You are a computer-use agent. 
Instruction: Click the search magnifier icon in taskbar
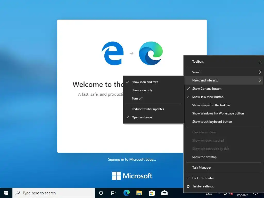18,193
